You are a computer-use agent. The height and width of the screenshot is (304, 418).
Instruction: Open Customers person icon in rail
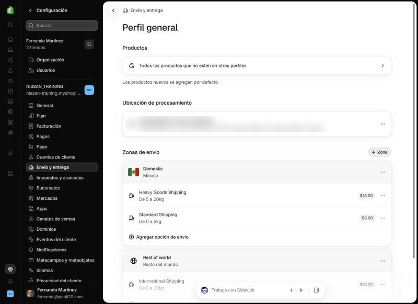[10, 71]
